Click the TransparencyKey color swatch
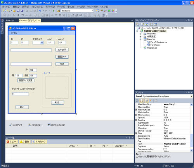The height and width of the screenshot is (168, 194). [x=165, y=149]
